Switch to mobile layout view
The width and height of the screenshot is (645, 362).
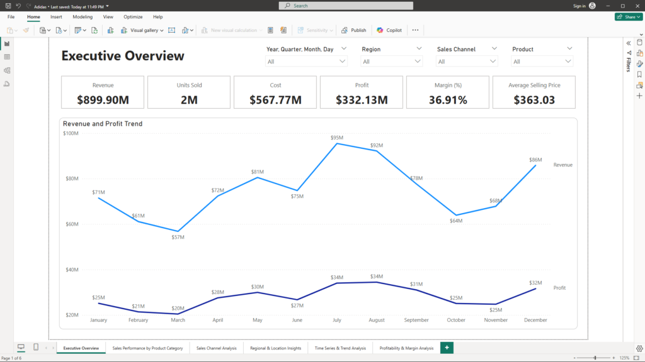pos(36,348)
